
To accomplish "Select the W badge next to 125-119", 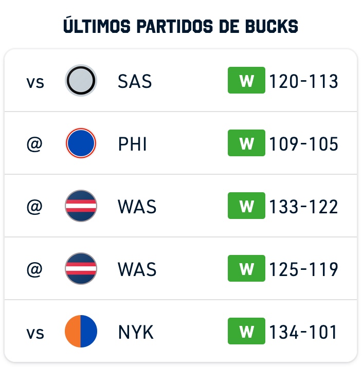I will click(x=246, y=268).
